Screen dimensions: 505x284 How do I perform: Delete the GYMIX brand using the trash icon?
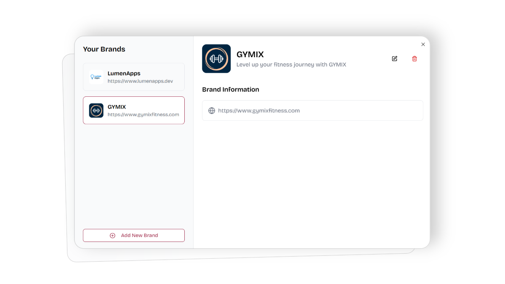pyautogui.click(x=415, y=58)
